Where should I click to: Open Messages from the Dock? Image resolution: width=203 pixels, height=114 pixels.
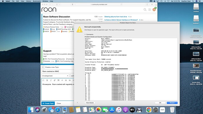51,110
